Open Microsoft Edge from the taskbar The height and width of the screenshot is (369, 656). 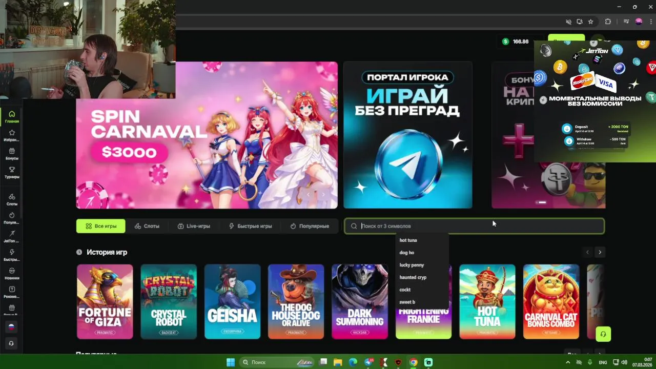pos(353,362)
